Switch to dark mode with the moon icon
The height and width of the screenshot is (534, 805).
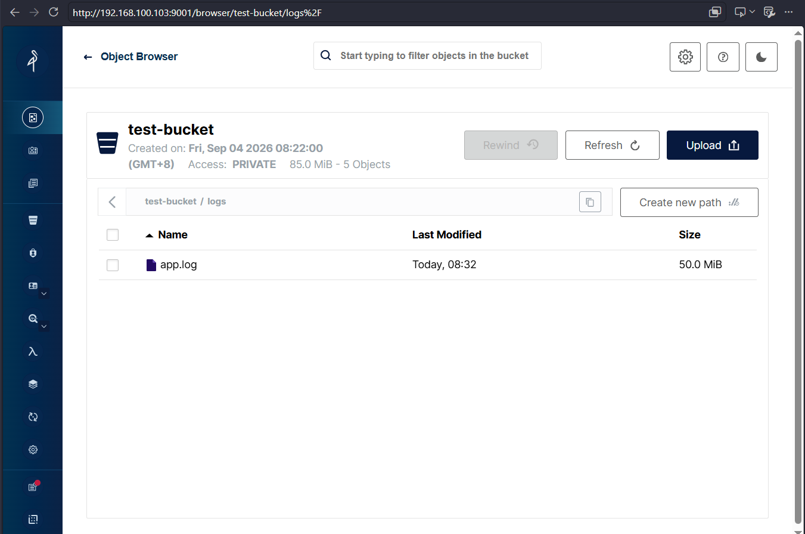coord(762,57)
